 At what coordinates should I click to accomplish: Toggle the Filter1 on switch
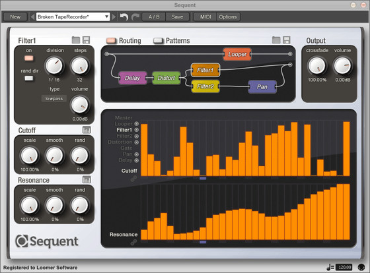(29, 58)
